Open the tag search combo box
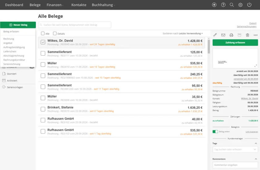This screenshot has height=170, width=260. [x=235, y=149]
